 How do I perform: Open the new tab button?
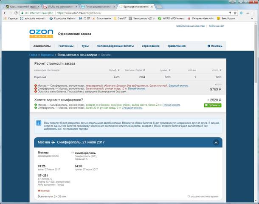click(x=159, y=7)
